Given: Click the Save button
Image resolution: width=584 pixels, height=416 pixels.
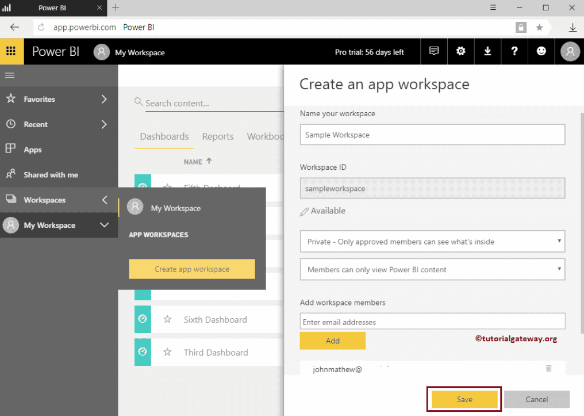Looking at the screenshot, I should (464, 399).
